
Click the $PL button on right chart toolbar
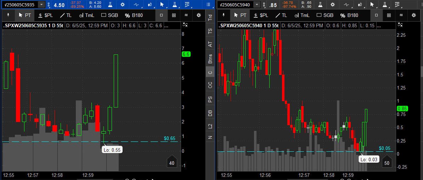click(x=261, y=15)
